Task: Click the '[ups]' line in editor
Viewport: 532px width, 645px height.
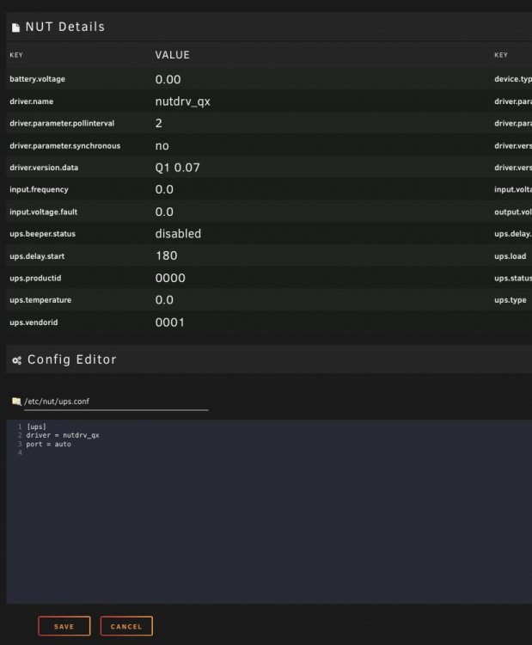Action: tap(36, 427)
